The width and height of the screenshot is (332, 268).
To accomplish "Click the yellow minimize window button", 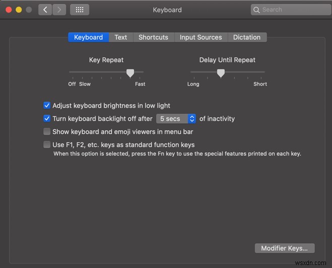I will coord(19,10).
